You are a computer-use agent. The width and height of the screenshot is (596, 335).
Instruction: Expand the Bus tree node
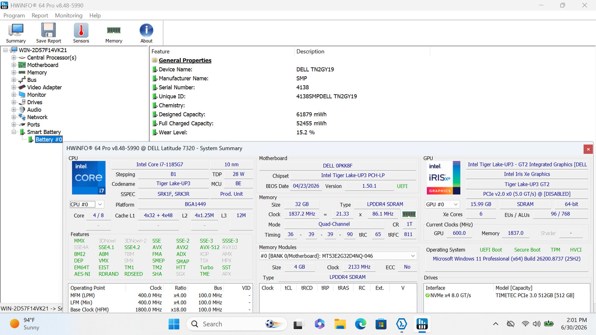tap(14, 80)
